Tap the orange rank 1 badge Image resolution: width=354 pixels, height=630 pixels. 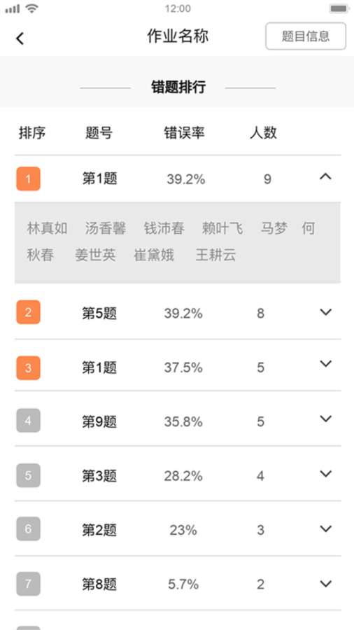click(x=28, y=178)
